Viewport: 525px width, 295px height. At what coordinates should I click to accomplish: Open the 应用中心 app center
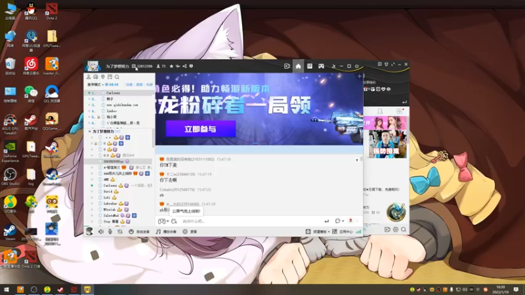tap(342, 231)
